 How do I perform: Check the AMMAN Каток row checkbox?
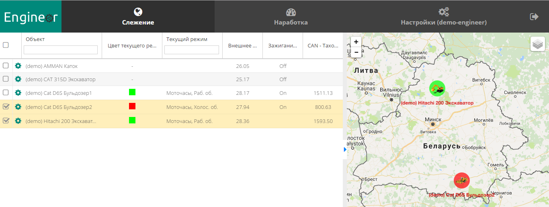click(6, 66)
